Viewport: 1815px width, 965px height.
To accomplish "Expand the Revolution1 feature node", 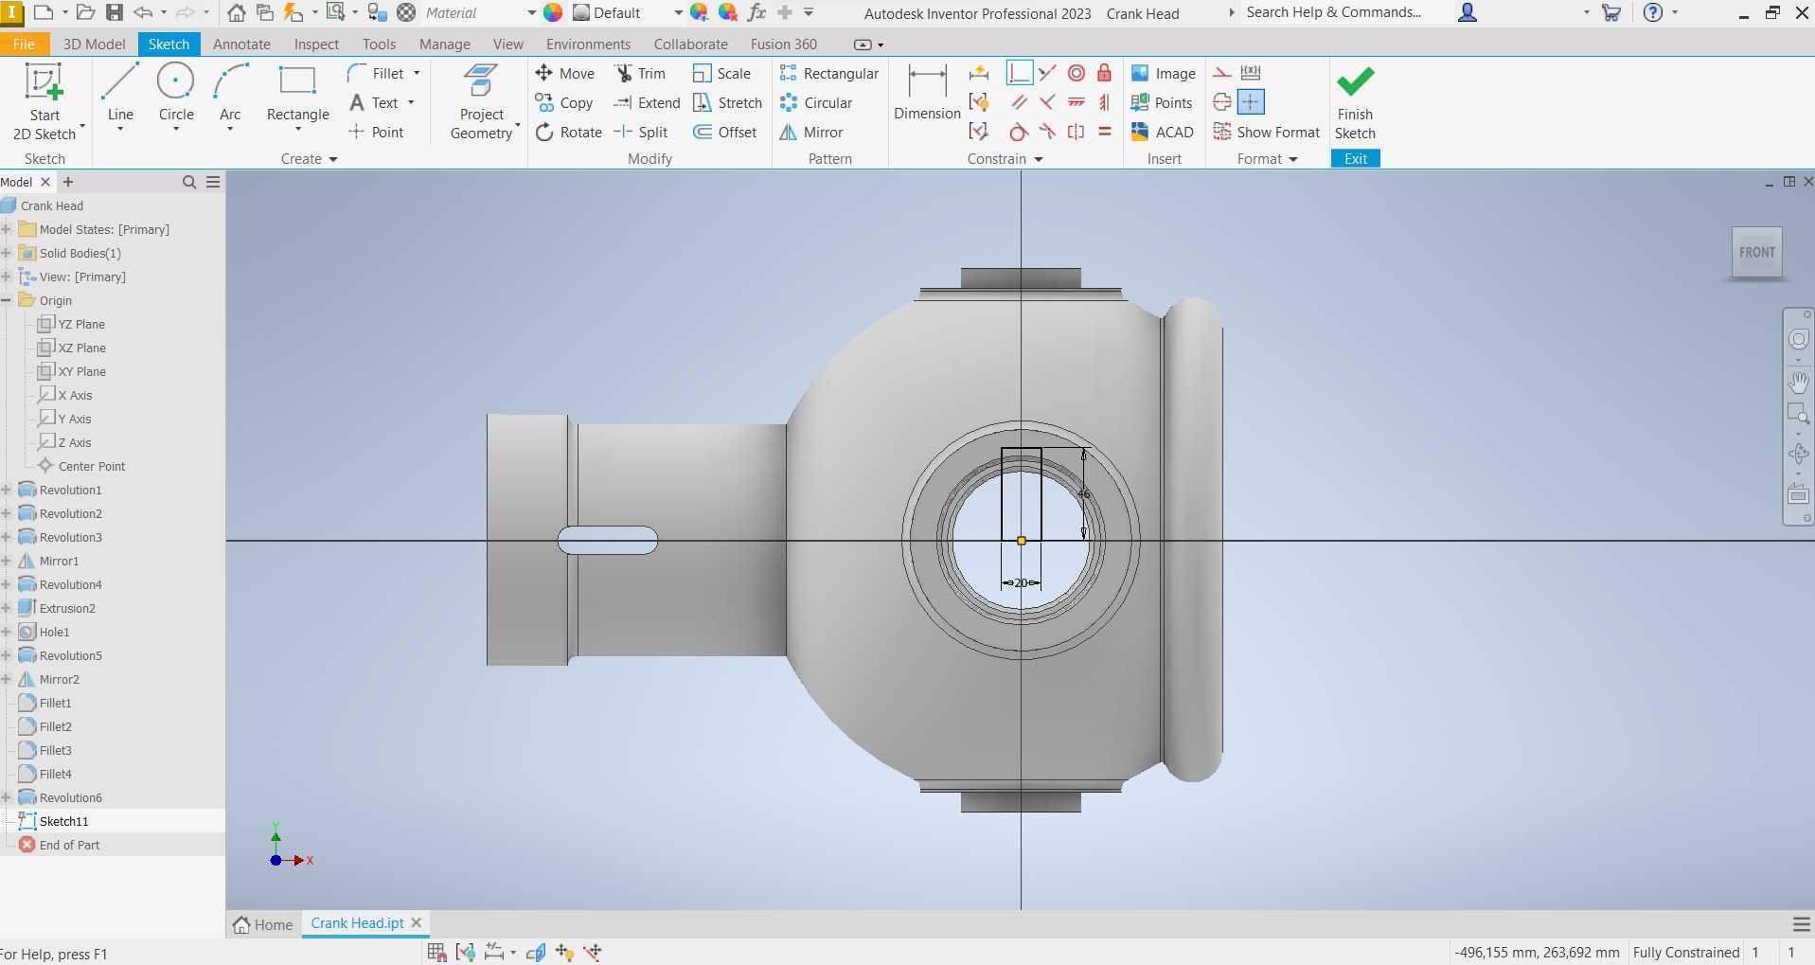I will (x=7, y=490).
